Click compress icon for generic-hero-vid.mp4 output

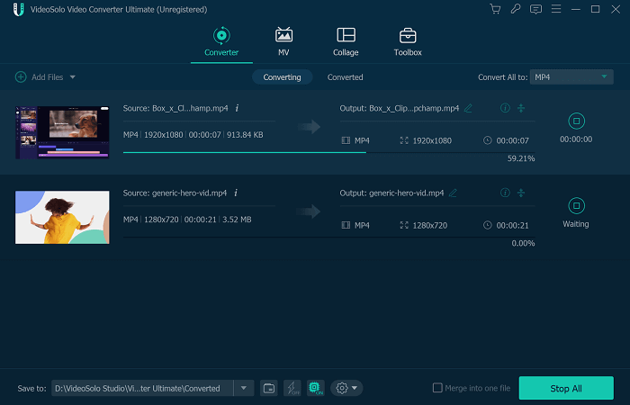pos(521,193)
